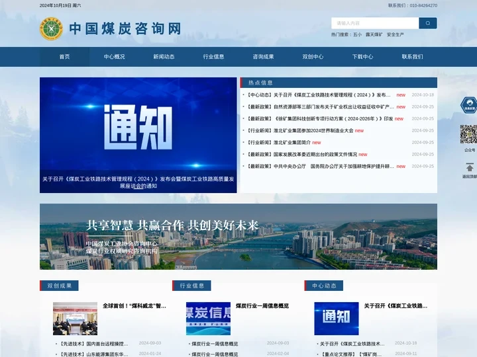Open news 淮北矿业集团参加2024世界制造业大会

pyautogui.click(x=300, y=130)
